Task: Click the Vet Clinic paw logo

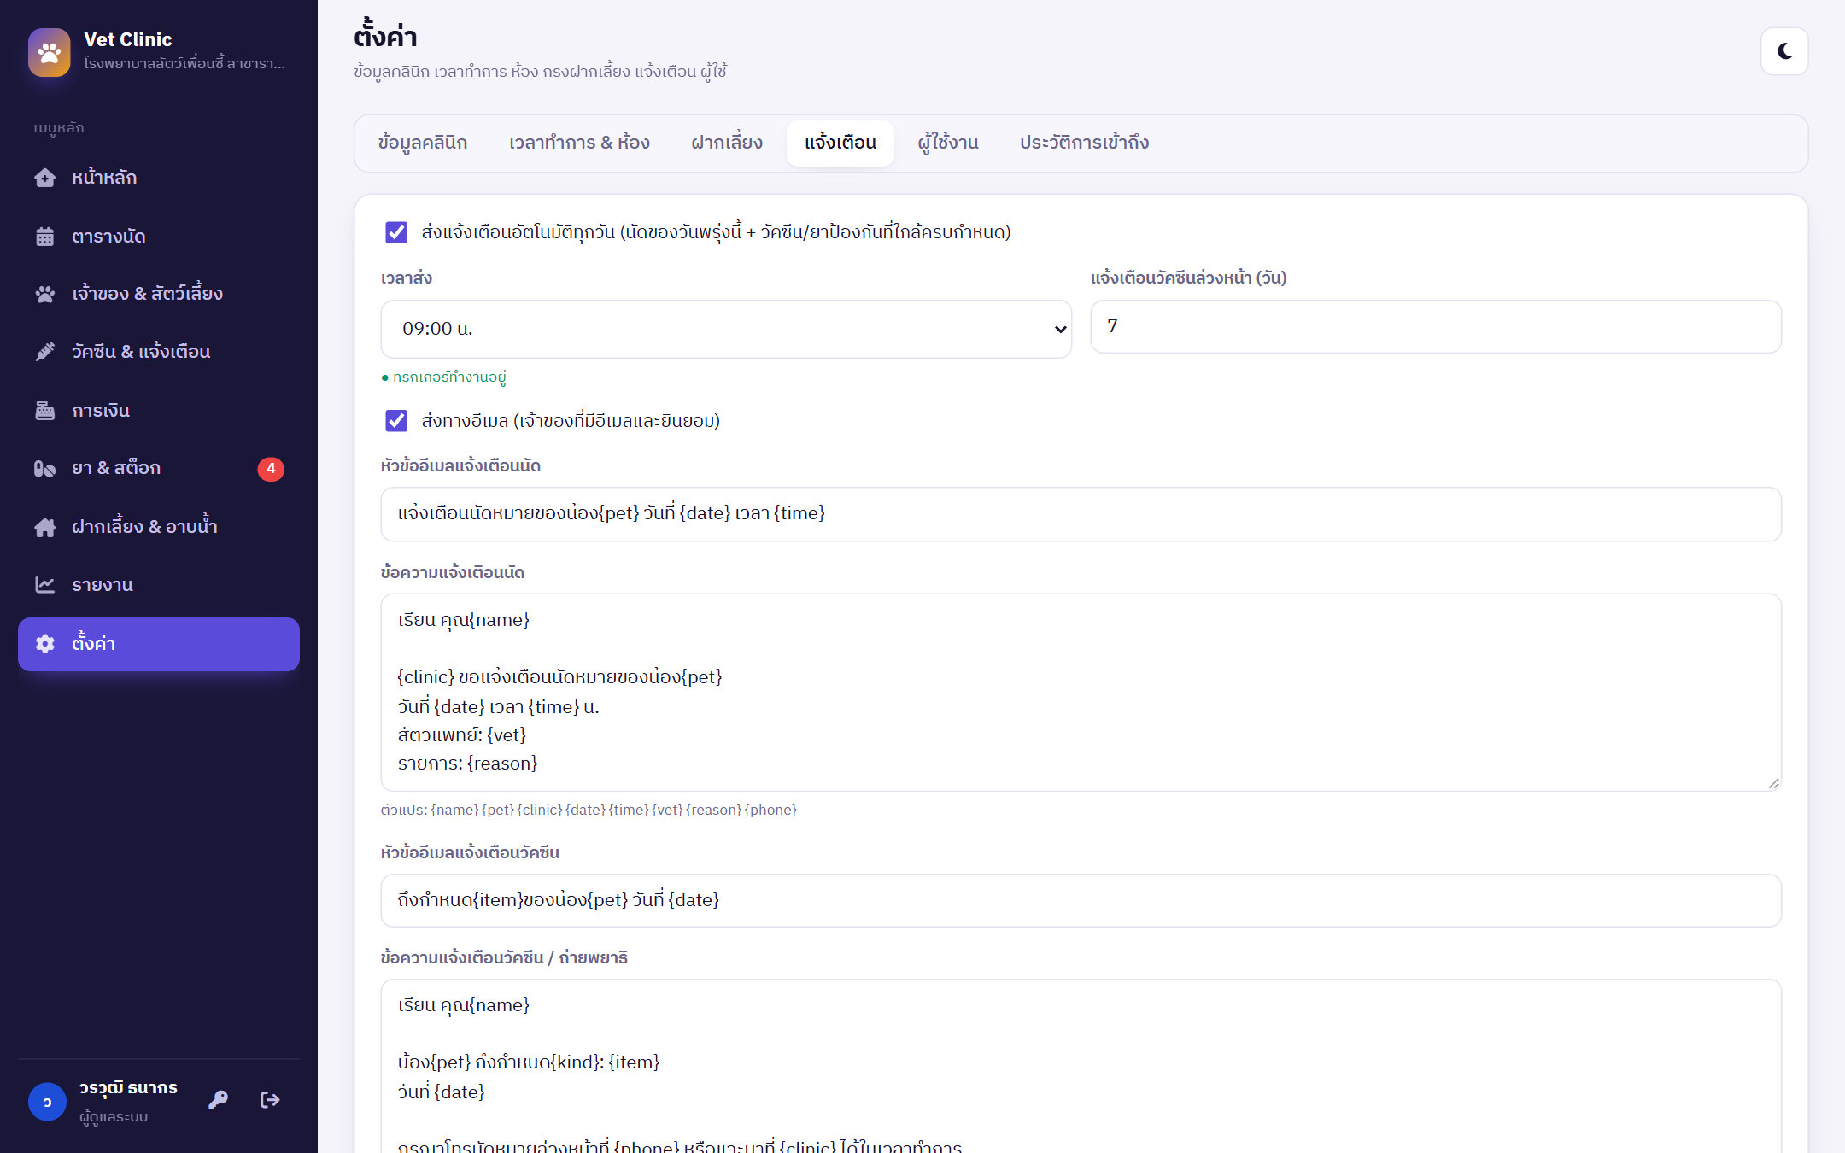Action: (x=50, y=52)
